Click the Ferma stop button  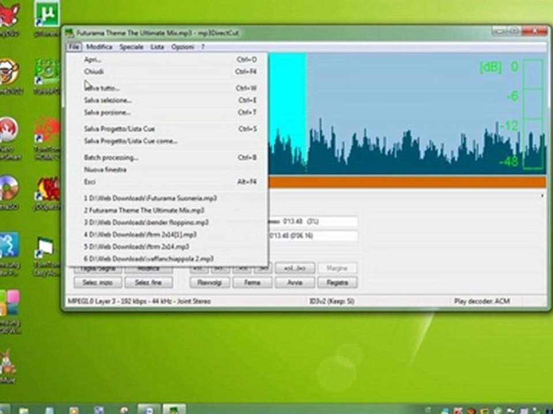click(252, 282)
